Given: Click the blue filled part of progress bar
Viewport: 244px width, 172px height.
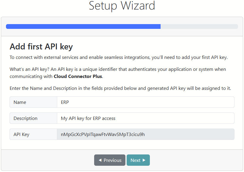Looking at the screenshot, I should coord(83,26).
